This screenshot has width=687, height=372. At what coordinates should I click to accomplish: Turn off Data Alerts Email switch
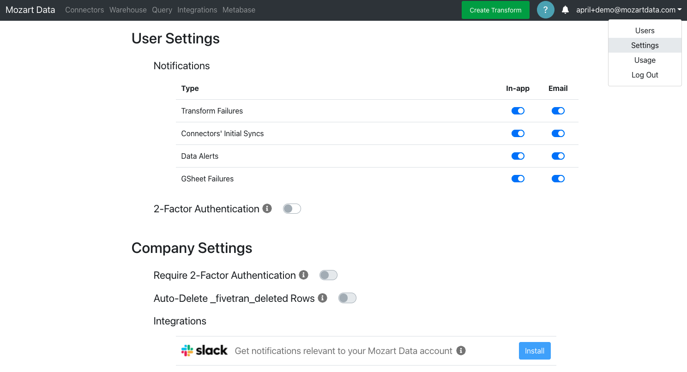click(x=558, y=156)
